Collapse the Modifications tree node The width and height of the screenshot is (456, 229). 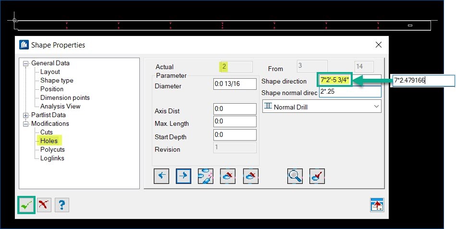pos(26,124)
